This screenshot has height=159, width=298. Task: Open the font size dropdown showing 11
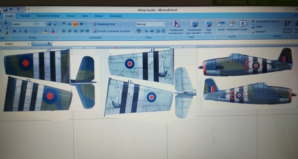pyautogui.click(x=44, y=24)
